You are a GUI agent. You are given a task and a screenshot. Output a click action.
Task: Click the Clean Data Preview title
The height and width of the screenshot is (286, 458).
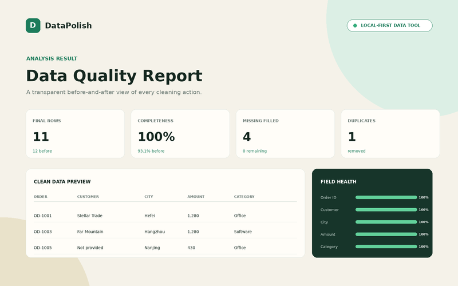point(62,182)
